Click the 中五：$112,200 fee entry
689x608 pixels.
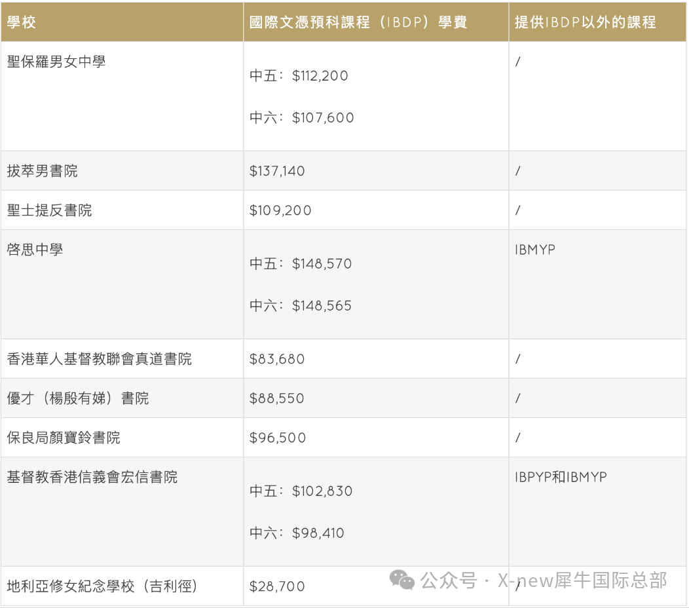point(299,76)
